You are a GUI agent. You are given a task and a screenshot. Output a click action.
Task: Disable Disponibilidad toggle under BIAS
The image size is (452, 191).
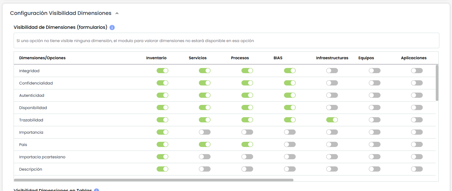pyautogui.click(x=290, y=107)
